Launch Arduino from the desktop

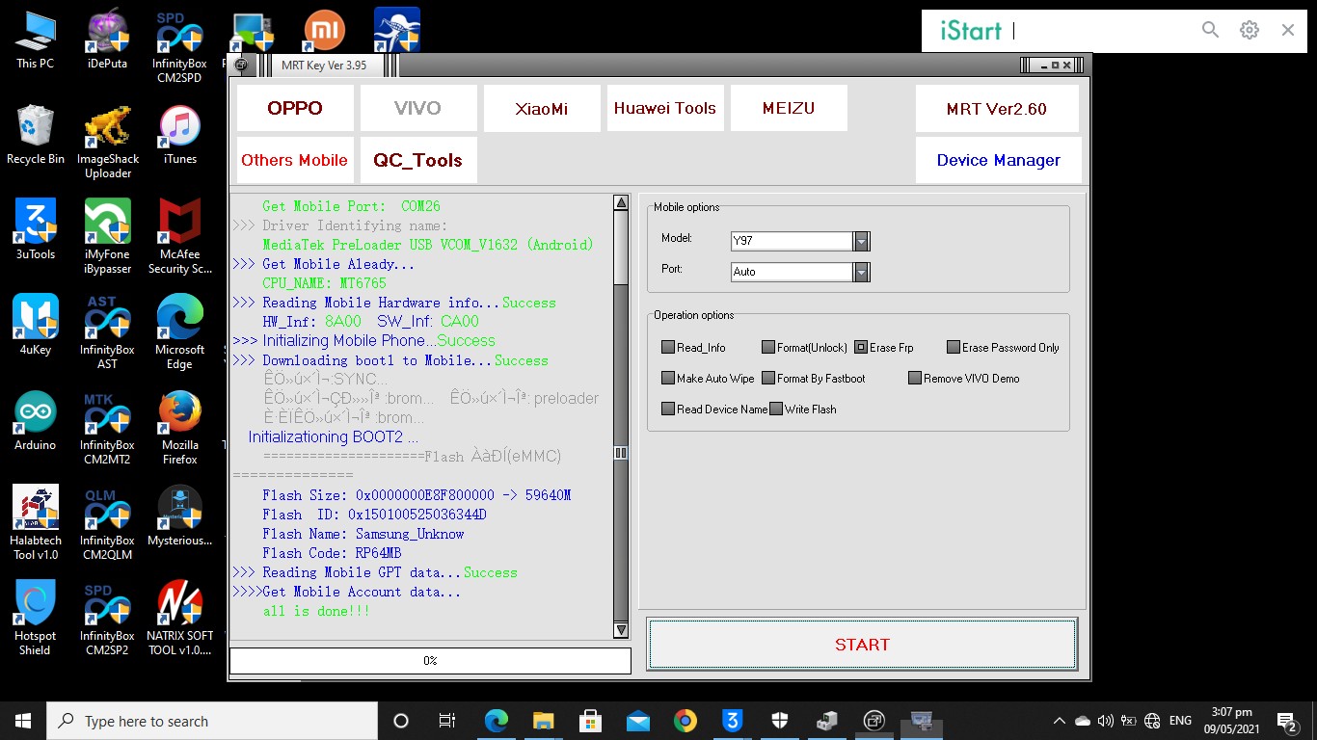point(36,420)
